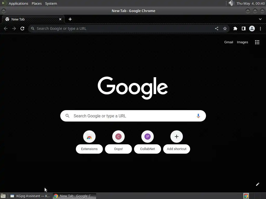Open the Extensions puzzle icon
This screenshot has height=199, width=266.
pos(235,29)
